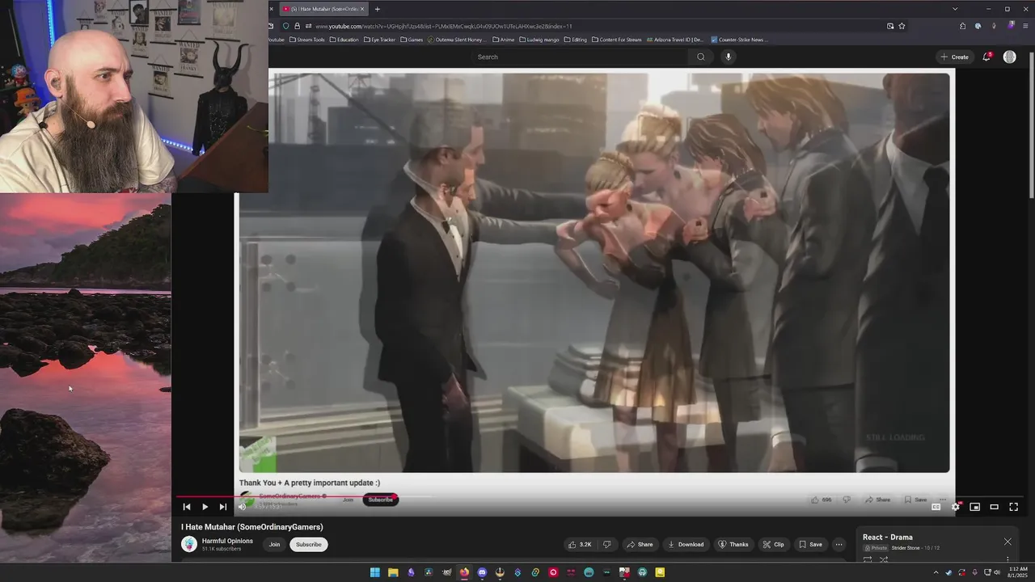Close the I Hate Mutahar tab

pos(362,9)
